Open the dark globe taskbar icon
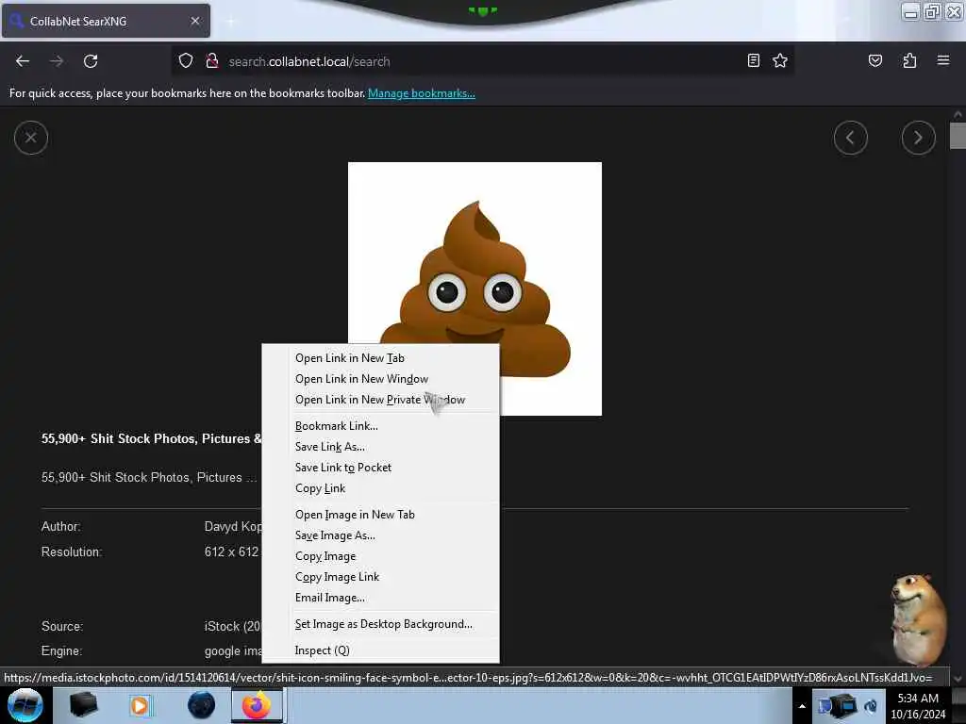The height and width of the screenshot is (724, 966). (x=201, y=705)
